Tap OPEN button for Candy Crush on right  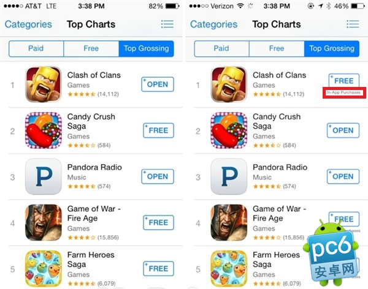pyautogui.click(x=343, y=130)
